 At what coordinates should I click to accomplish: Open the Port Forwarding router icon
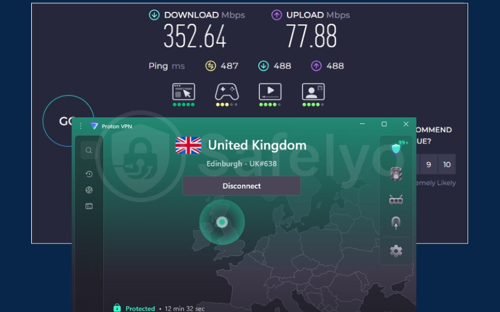(x=396, y=200)
